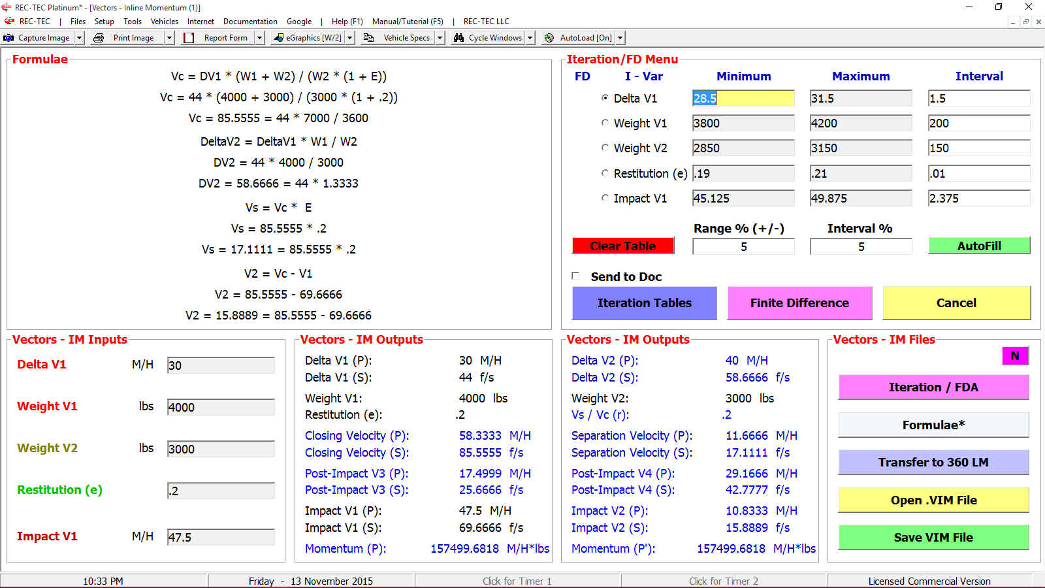Open the Setup menu
This screenshot has width=1045, height=588.
(104, 21)
